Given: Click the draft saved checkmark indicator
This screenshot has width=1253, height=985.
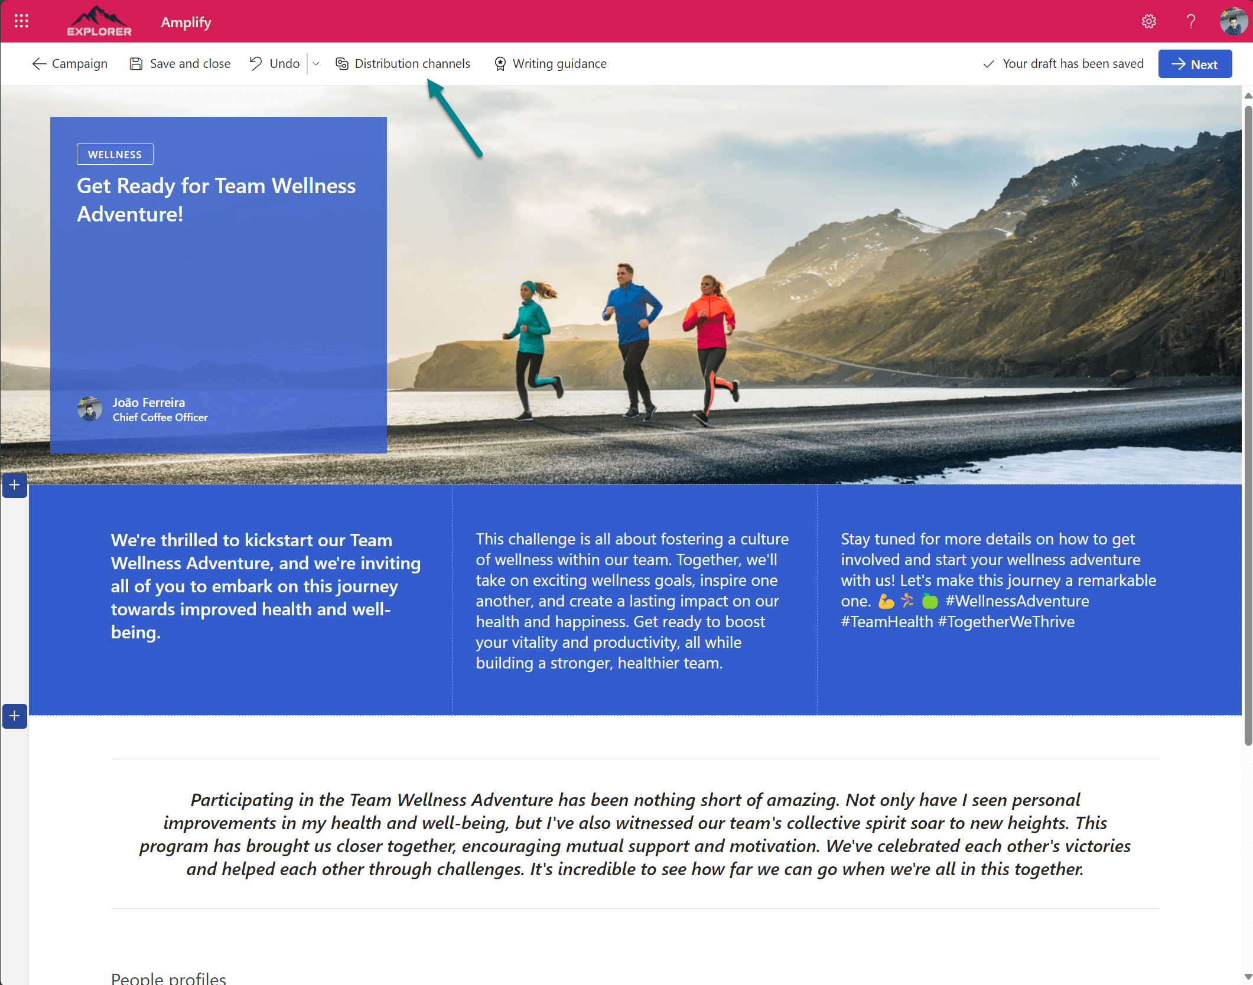Looking at the screenshot, I should [x=989, y=63].
